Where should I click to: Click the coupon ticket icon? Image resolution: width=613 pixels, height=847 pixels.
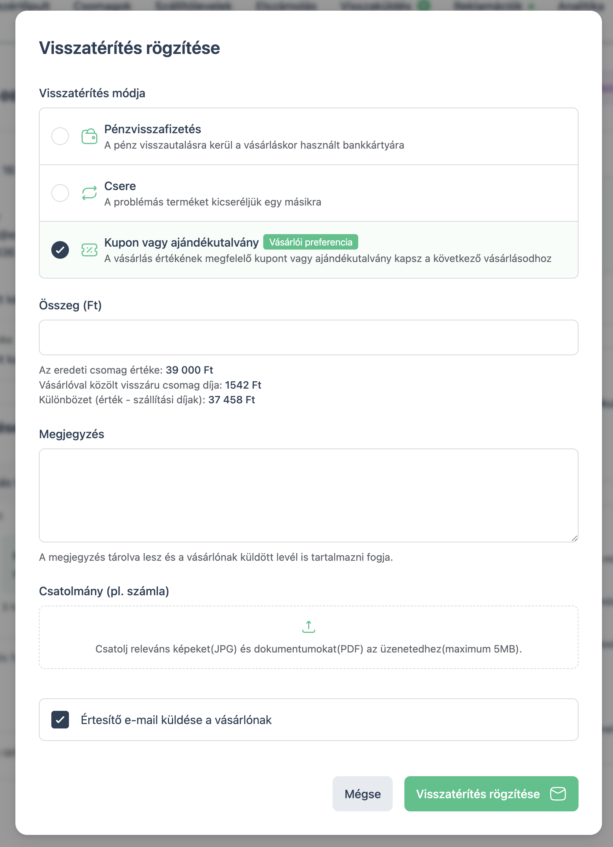(89, 250)
